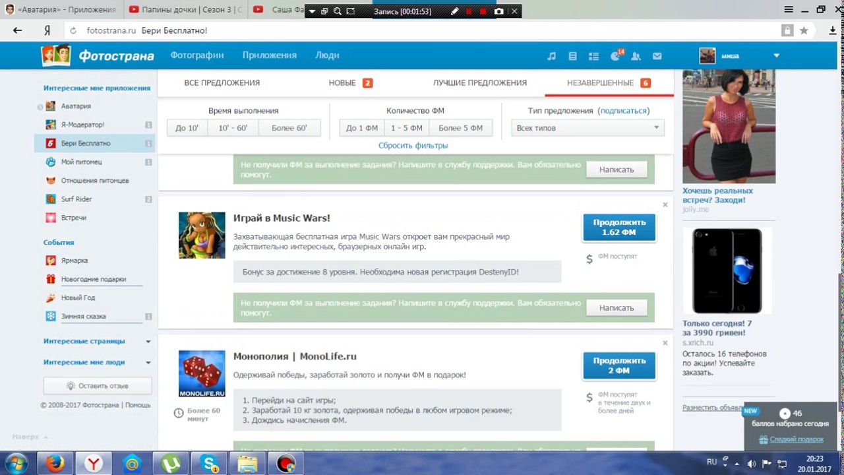The height and width of the screenshot is (475, 844).
Task: Filter by amount До 1 ФМ
Action: (x=362, y=128)
